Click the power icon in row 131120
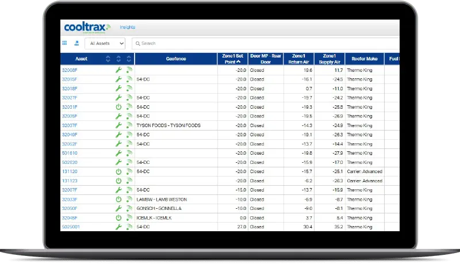This screenshot has height=264, width=460. point(118,171)
